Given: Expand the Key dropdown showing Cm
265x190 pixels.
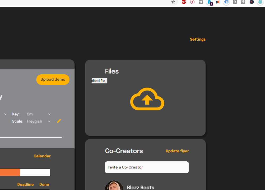Looking at the screenshot, I should [x=39, y=114].
